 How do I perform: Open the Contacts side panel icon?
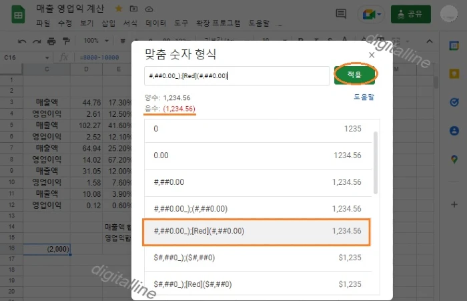(454, 131)
